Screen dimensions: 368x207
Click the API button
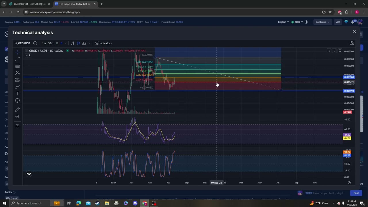tap(338, 22)
